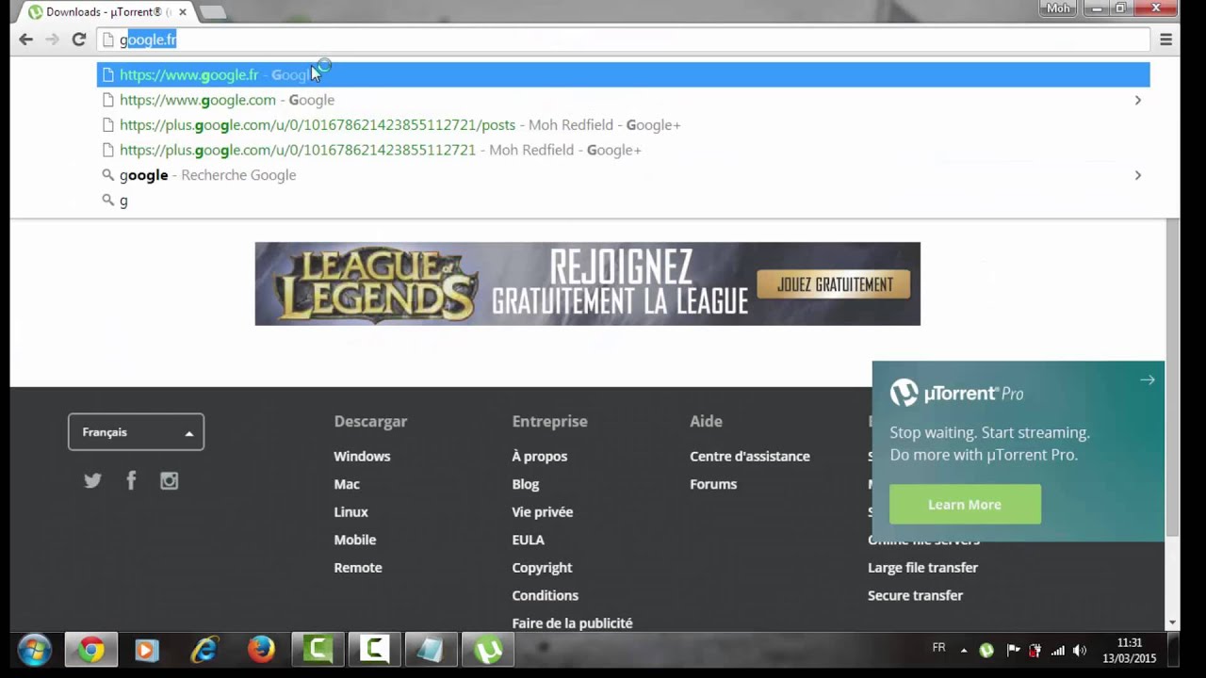Open Internet Explorer from the taskbar
This screenshot has width=1206, height=678.
pyautogui.click(x=204, y=650)
